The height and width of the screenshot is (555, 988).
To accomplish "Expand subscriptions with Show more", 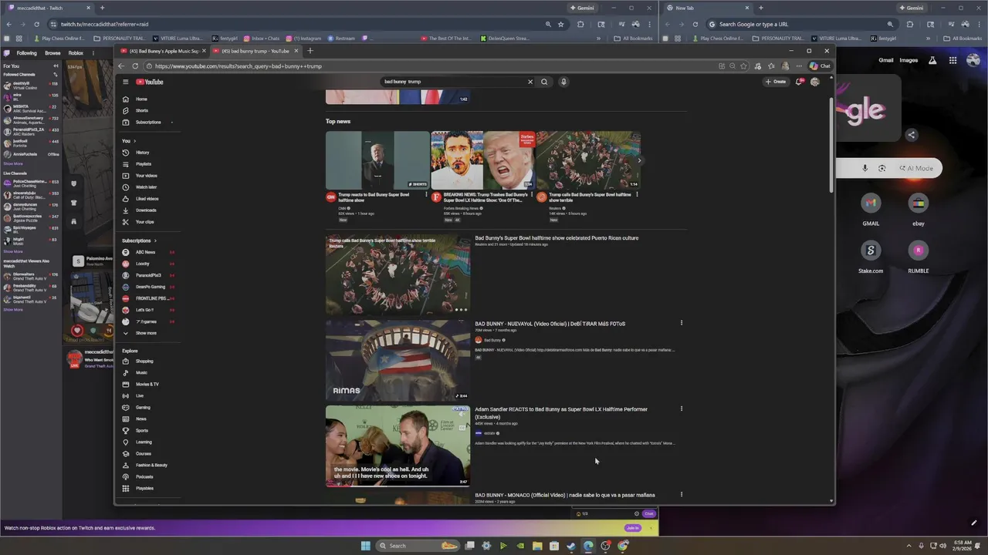I will click(147, 333).
